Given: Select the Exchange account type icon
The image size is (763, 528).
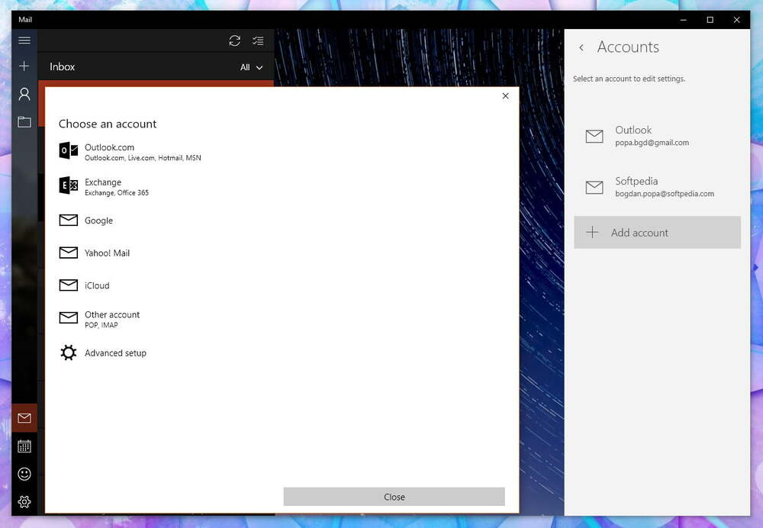Looking at the screenshot, I should tap(68, 186).
